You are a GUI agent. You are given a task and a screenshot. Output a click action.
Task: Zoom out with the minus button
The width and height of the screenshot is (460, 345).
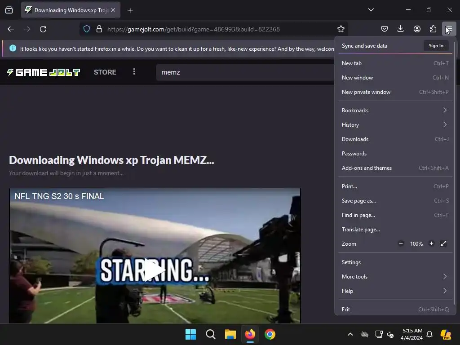click(401, 243)
